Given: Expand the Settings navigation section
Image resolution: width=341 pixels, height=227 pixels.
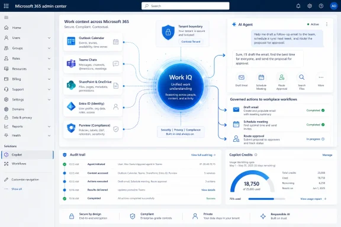Looking at the screenshot, I should [x=49, y=99].
